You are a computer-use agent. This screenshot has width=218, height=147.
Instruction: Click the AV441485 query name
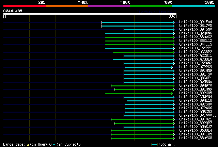click(13, 11)
